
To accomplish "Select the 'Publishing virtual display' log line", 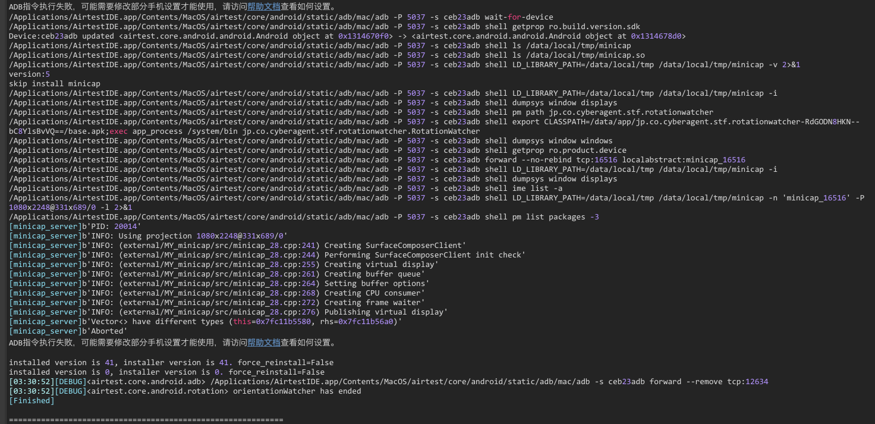I will [228, 312].
